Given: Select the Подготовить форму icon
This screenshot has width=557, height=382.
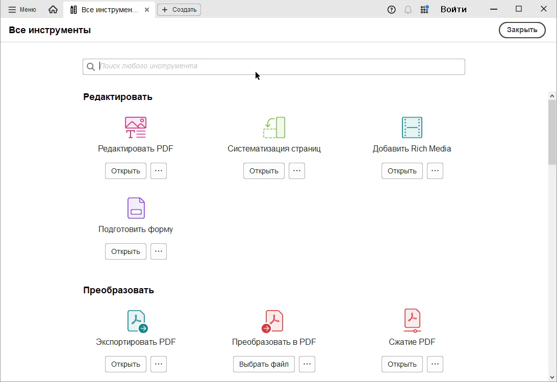Looking at the screenshot, I should pos(136,208).
